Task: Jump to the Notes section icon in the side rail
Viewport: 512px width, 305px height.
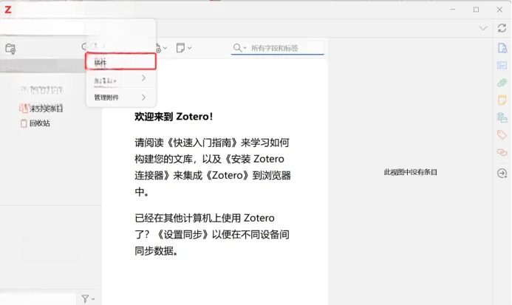Action: [502, 100]
